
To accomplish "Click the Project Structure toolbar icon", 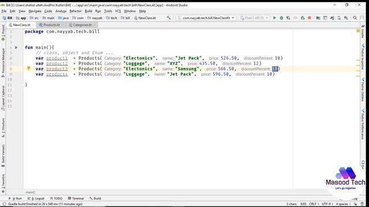I will (x=318, y=18).
